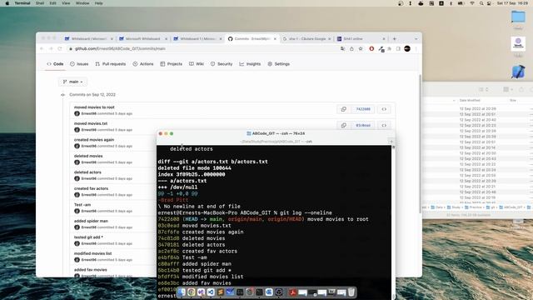Copy full SHA for moved movies.txt commit
Image resolution: width=533 pixels, height=300 pixels.
pyautogui.click(x=344, y=125)
